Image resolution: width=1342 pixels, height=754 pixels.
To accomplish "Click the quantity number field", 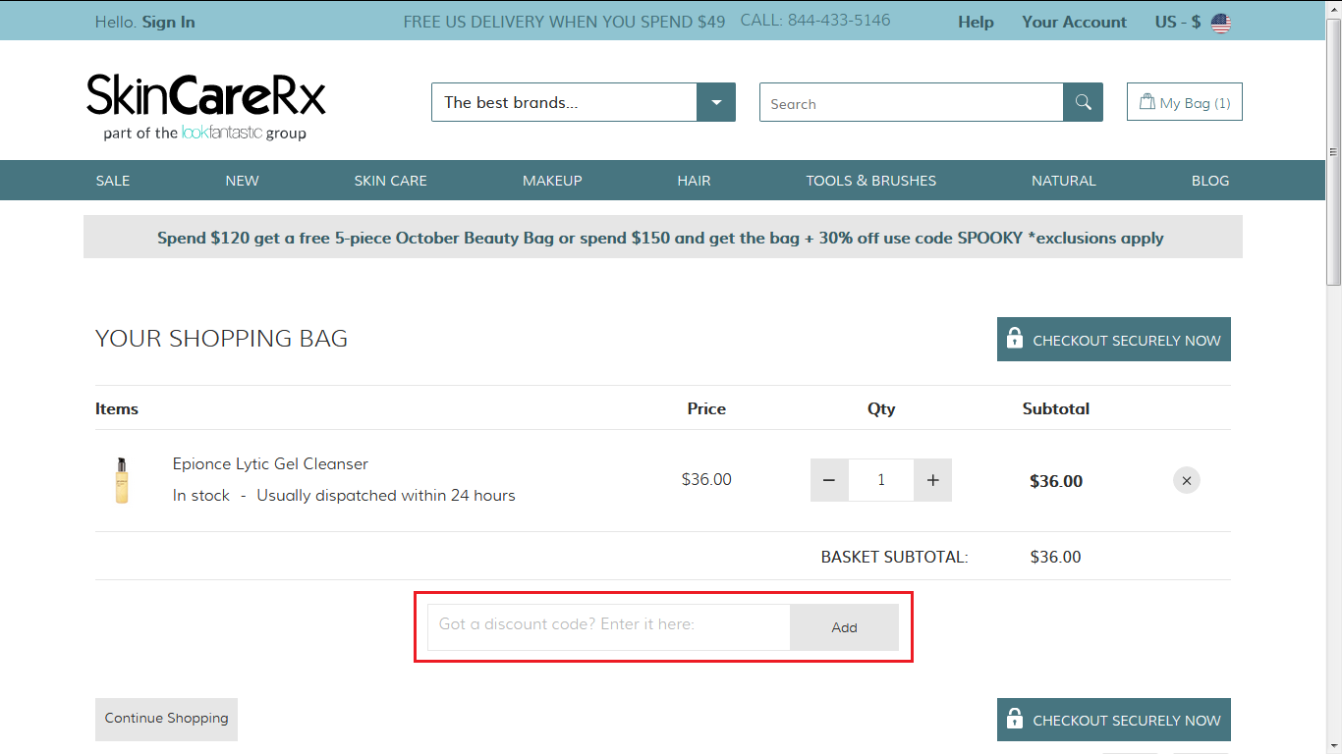I will pos(881,480).
